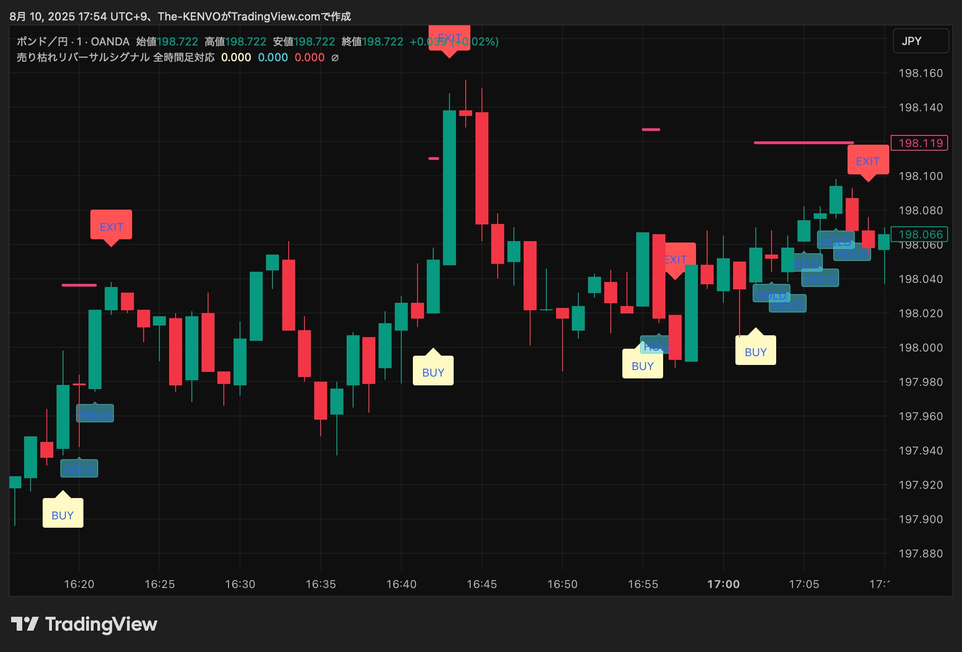Image resolution: width=962 pixels, height=652 pixels.
Task: Click the long pink line near 198.119
Action: coord(803,143)
